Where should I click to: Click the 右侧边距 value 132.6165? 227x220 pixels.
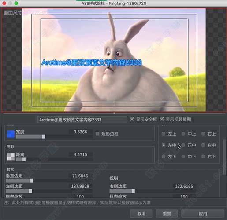[x=184, y=186]
